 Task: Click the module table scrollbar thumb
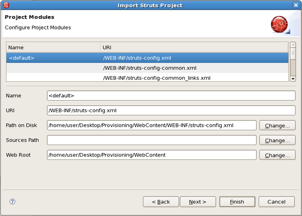tap(293, 53)
